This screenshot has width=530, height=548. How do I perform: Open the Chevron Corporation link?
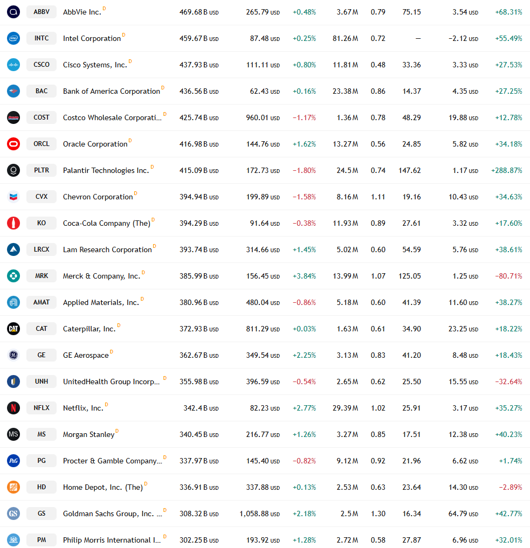(98, 197)
